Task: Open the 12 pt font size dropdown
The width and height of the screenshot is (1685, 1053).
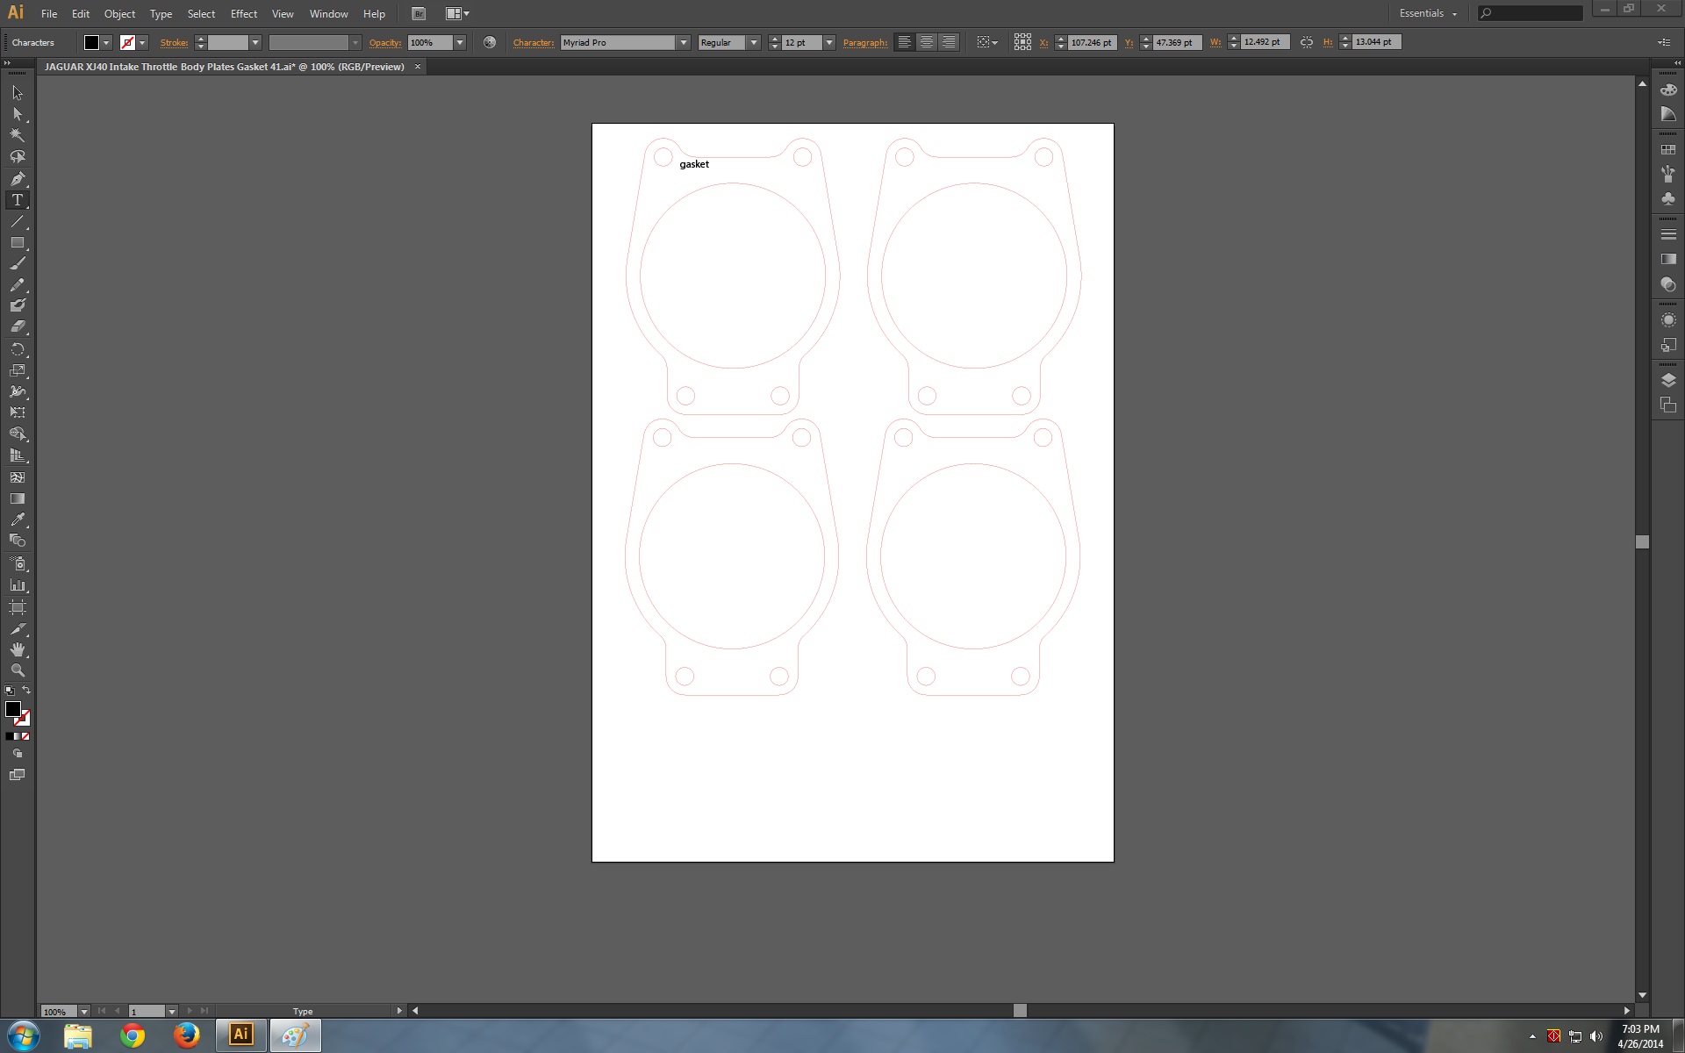Action: click(828, 42)
